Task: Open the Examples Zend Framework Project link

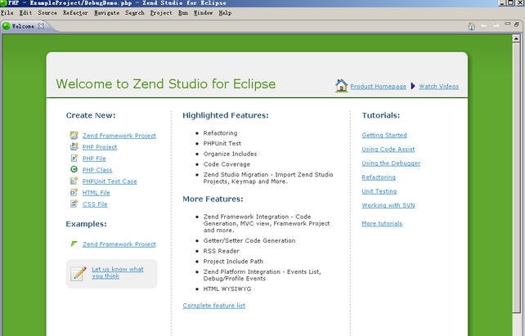Action: (x=119, y=244)
